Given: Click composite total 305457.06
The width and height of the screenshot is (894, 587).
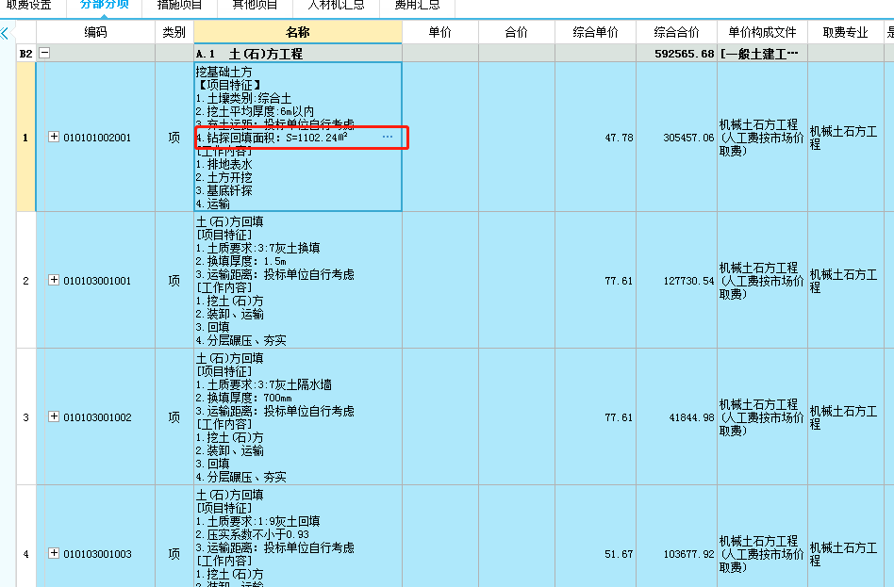Looking at the screenshot, I should (688, 138).
